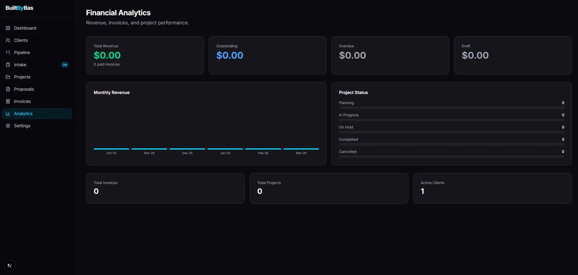Select the Active Clients card
The width and height of the screenshot is (578, 275).
click(492, 188)
